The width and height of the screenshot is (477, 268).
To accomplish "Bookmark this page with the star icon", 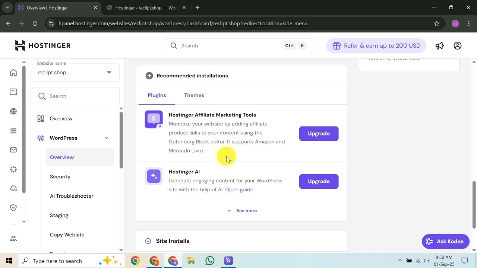I will pos(437,23).
